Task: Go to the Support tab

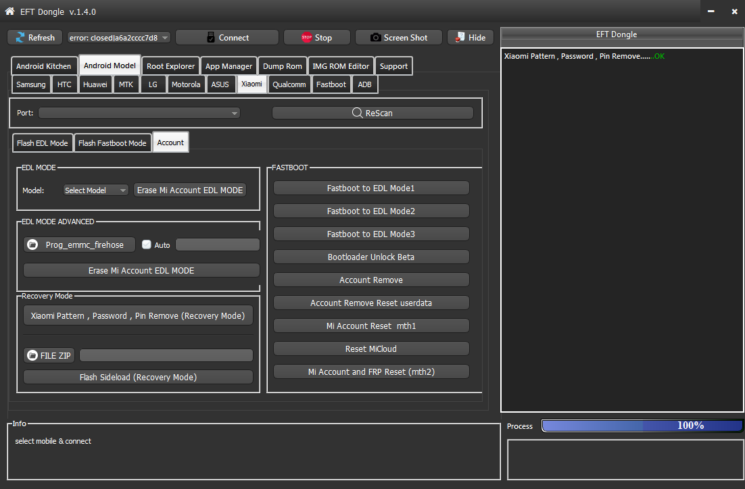Action: click(393, 66)
